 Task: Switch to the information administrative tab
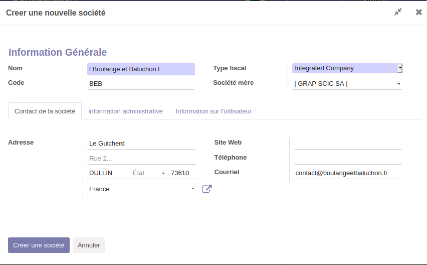(x=125, y=111)
